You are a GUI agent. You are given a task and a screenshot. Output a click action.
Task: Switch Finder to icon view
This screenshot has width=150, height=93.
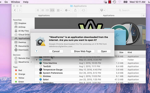click(x=38, y=10)
